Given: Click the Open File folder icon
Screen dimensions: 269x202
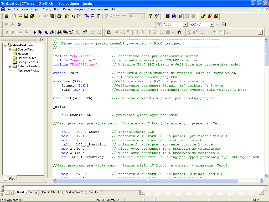Looking at the screenshot, I should pos(20,16).
